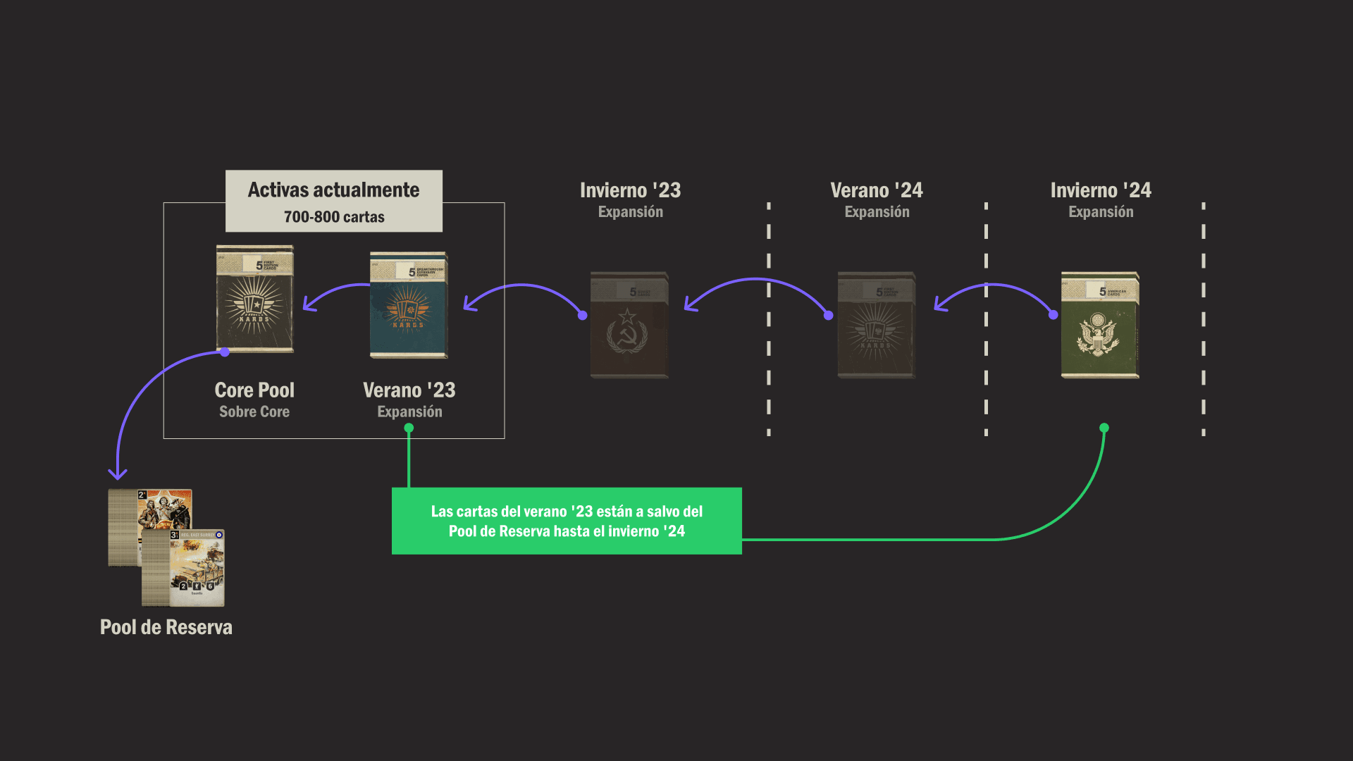This screenshot has width=1353, height=761.
Task: Click the Core Pool card pack
Action: coord(254,299)
